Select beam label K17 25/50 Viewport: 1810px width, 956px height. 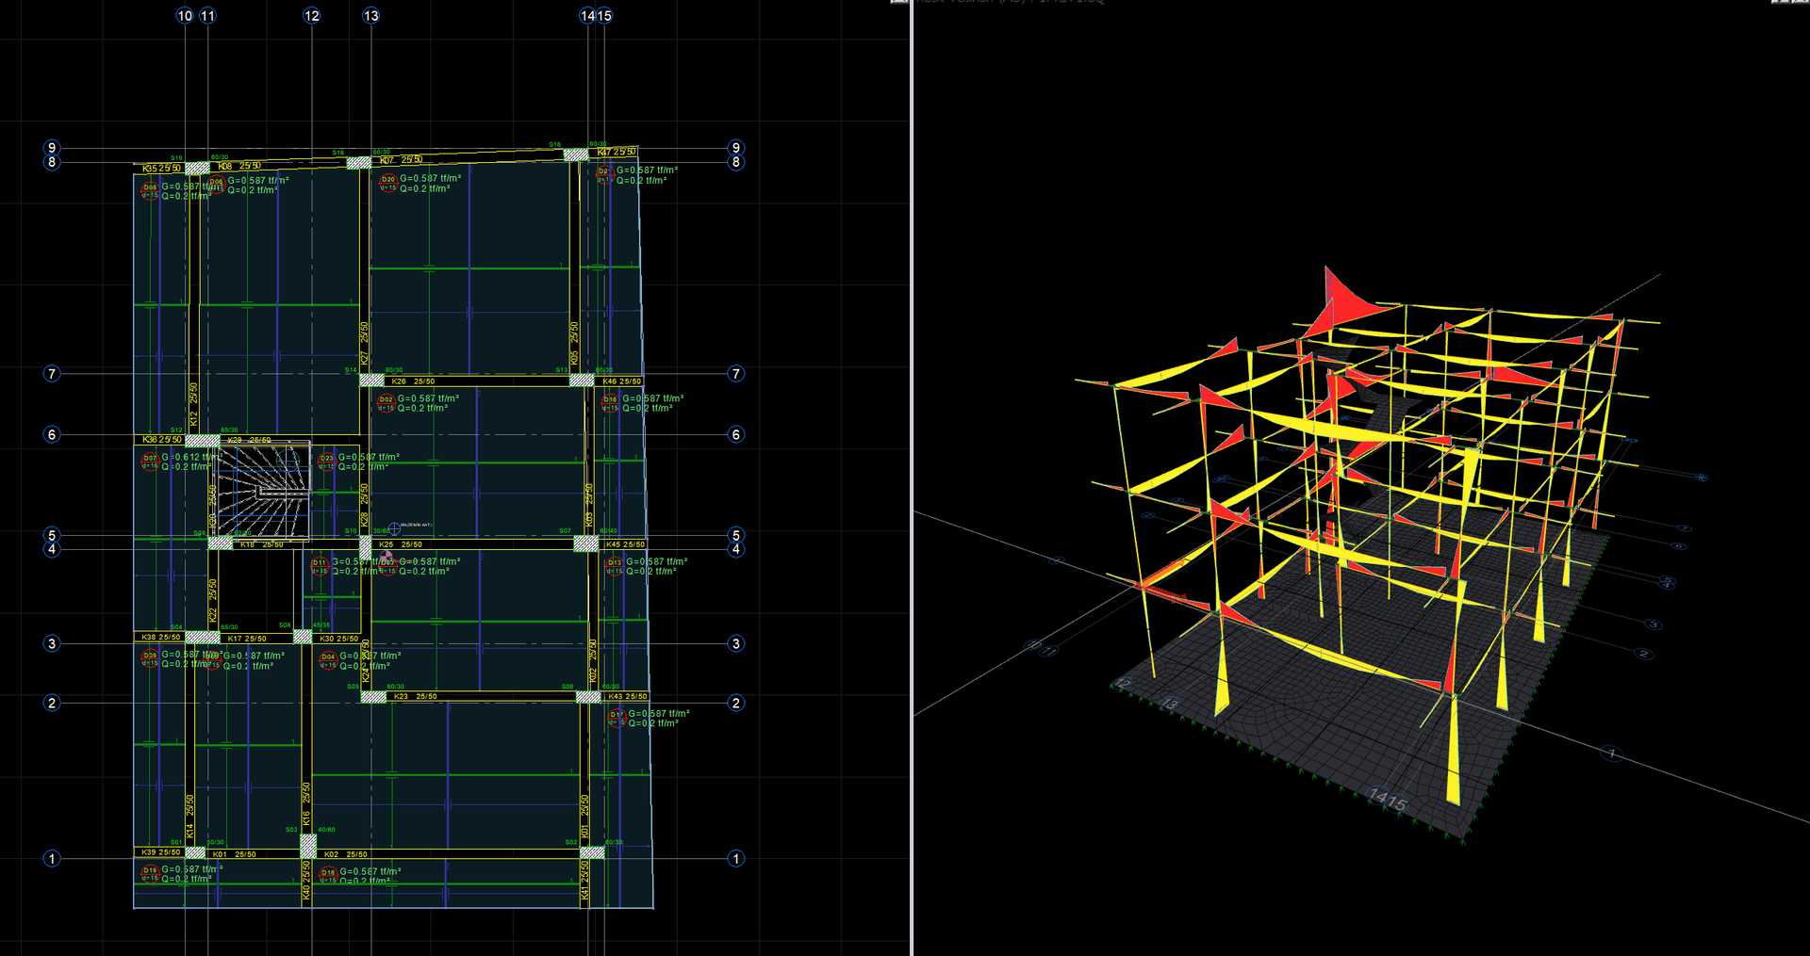tap(247, 639)
